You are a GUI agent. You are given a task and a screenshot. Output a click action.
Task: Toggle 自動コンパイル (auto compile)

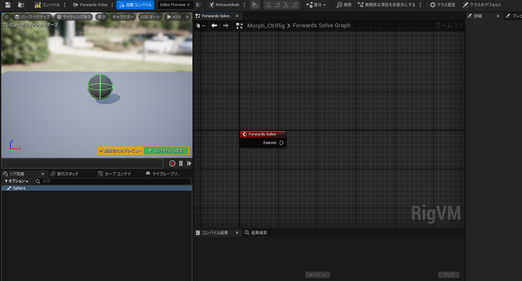click(135, 5)
